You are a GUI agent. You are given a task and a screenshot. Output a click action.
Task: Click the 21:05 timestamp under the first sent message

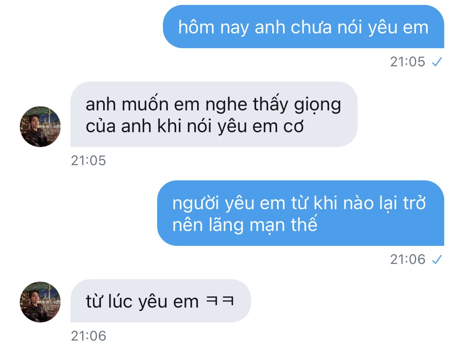(x=407, y=62)
